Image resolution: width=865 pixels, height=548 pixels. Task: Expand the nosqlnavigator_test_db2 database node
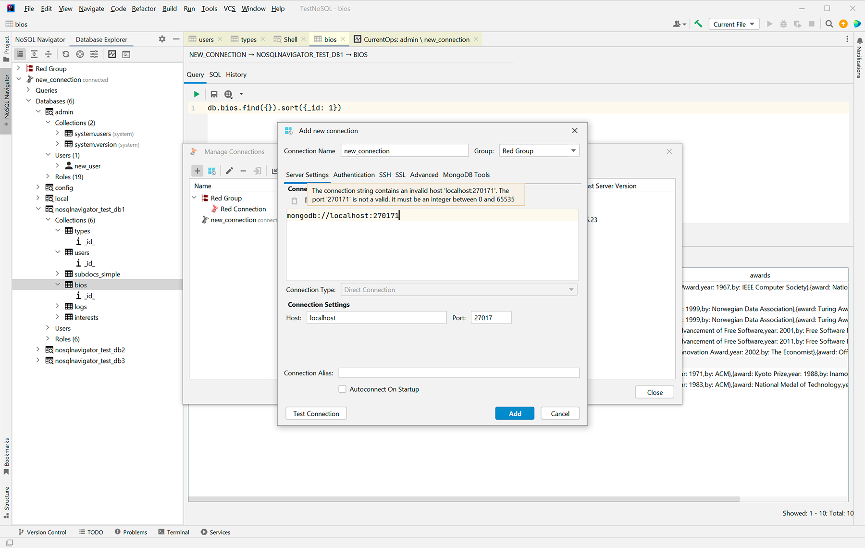click(x=38, y=350)
